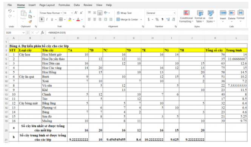Image resolution: width=251 pixels, height=147 pixels.
Task: Click the Copy icon
Action: [x=30, y=16]
